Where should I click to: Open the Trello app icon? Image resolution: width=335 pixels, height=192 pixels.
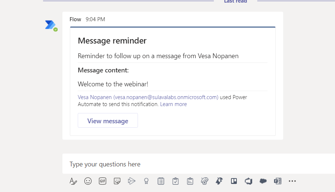(234, 181)
